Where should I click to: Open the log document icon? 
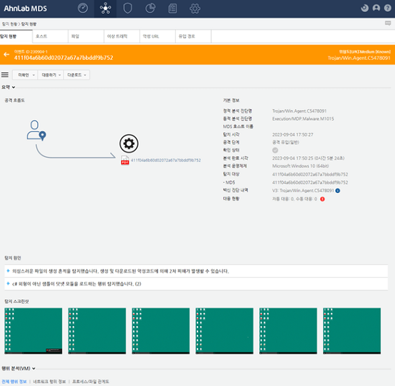(172, 9)
